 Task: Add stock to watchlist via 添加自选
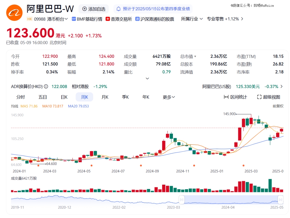[94, 9]
